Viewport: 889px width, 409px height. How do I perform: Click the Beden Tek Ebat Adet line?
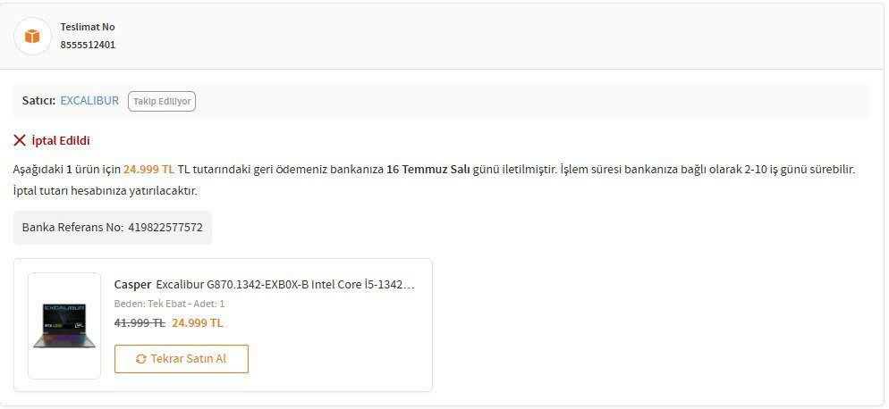[x=170, y=304]
